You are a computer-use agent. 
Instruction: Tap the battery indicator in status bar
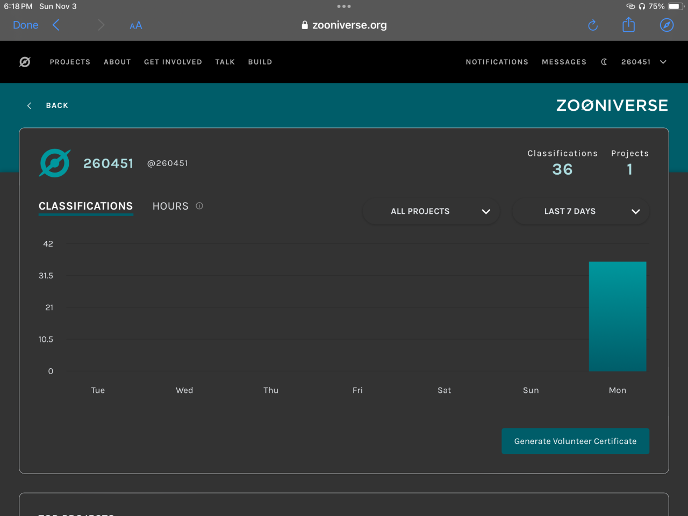[x=676, y=6]
